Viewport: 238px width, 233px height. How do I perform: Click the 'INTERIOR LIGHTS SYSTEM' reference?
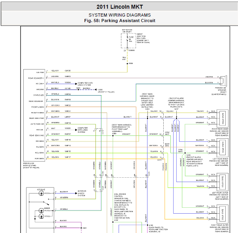(82, 193)
